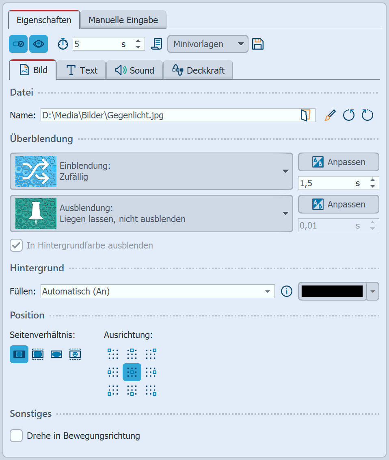Click the info icon next to Füllen
The image size is (389, 460).
pos(287,291)
